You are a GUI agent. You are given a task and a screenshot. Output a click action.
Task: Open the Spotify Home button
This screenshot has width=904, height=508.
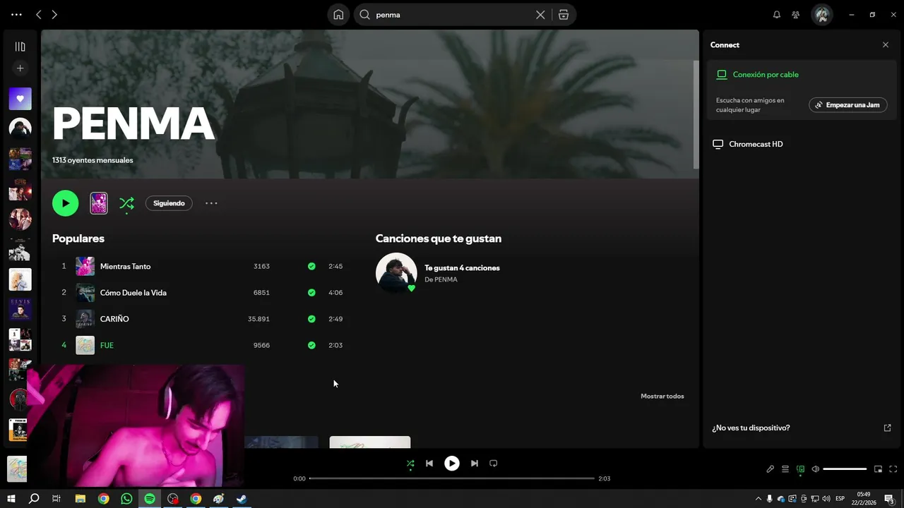(338, 15)
